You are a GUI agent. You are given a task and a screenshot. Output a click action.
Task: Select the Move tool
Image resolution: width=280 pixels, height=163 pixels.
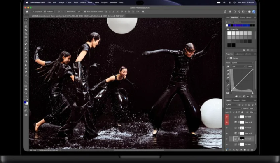tap(26, 19)
